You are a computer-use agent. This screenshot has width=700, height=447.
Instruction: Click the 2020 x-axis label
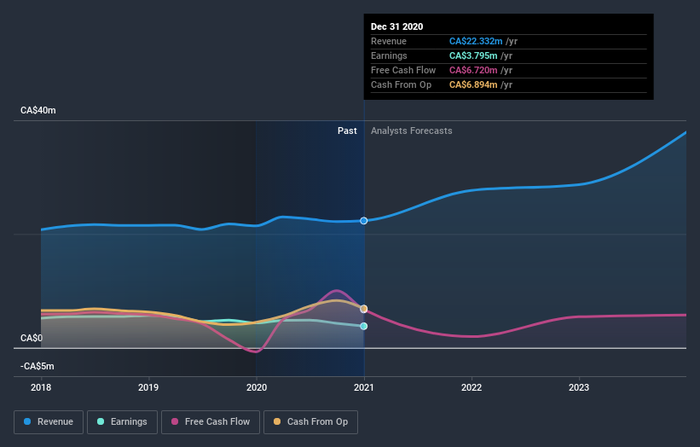pos(257,387)
